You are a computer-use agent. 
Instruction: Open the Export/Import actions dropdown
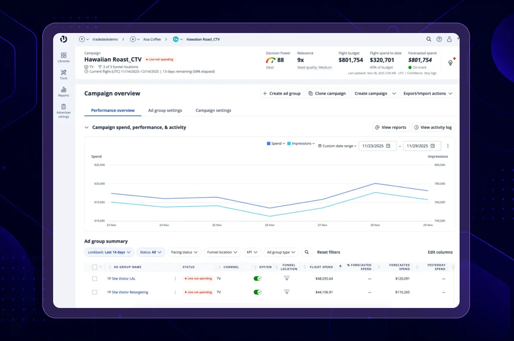pyautogui.click(x=427, y=94)
